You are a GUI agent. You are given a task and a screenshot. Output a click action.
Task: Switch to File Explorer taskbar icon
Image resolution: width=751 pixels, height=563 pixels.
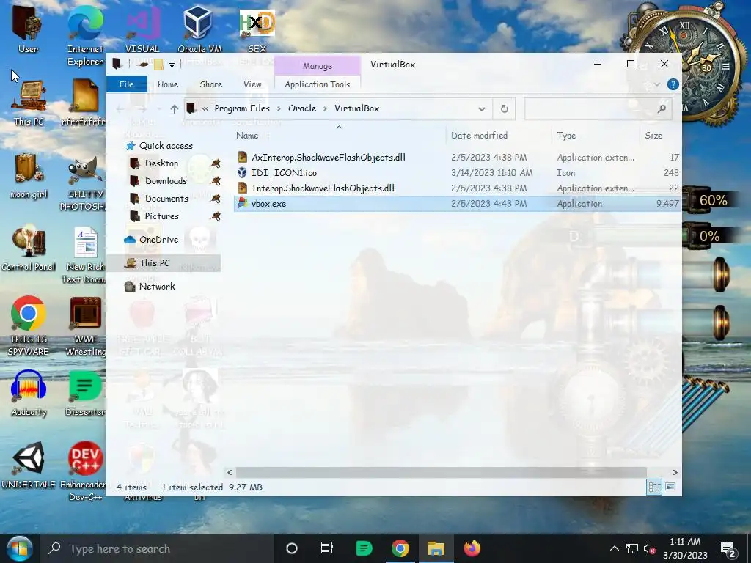point(436,548)
